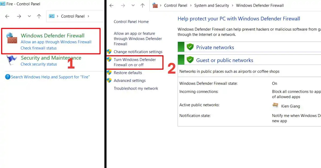Click the Up arrow in the Fire window
Viewport: 321px width, 168px height.
(x=39, y=16)
